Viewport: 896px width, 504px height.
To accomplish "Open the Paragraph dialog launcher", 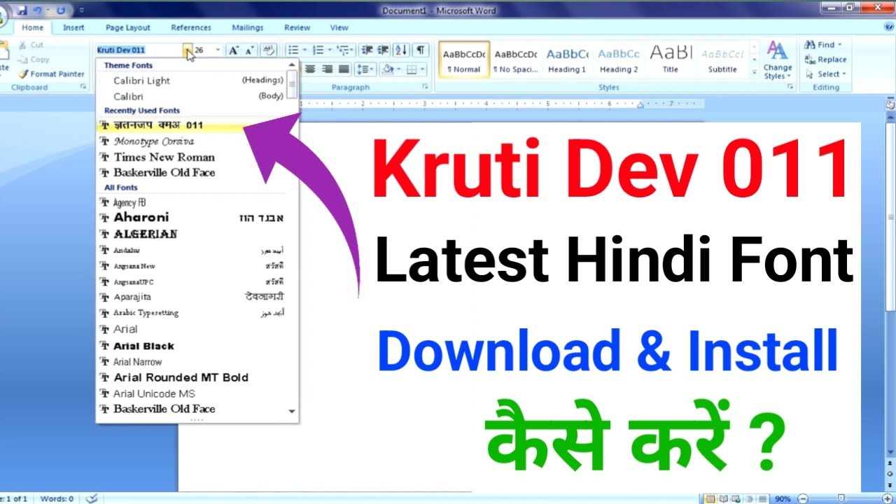I will point(425,87).
